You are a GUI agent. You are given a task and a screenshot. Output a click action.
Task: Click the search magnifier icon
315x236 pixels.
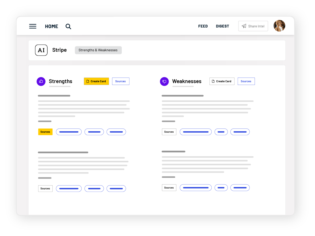pyautogui.click(x=68, y=26)
